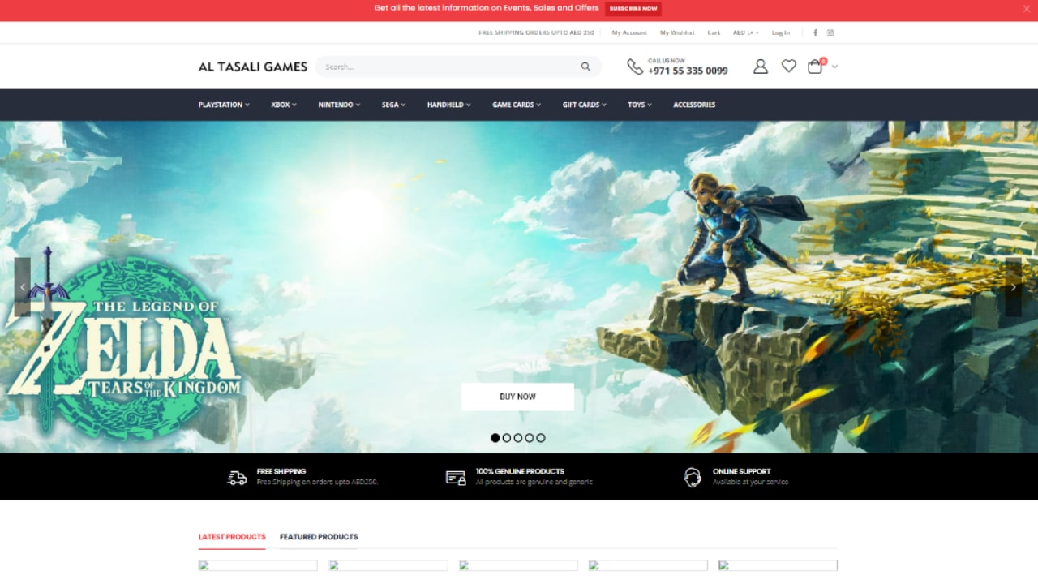Open the user account icon
Screen dimensions: 1038x584
pyautogui.click(x=760, y=67)
